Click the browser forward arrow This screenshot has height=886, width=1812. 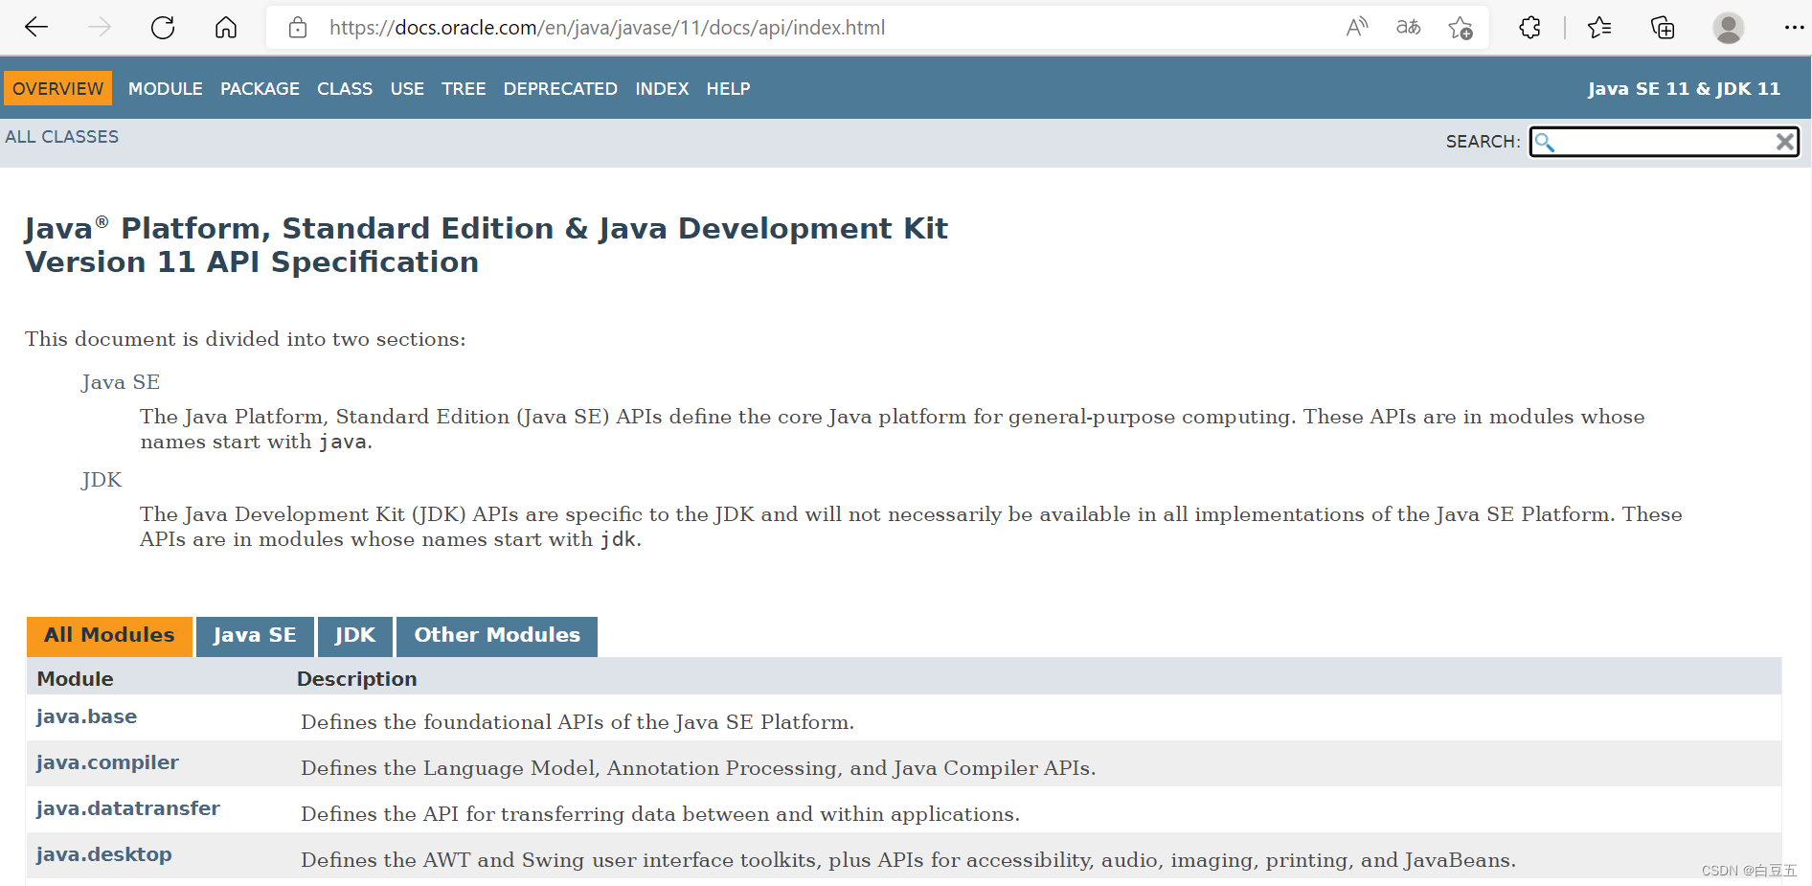click(100, 28)
